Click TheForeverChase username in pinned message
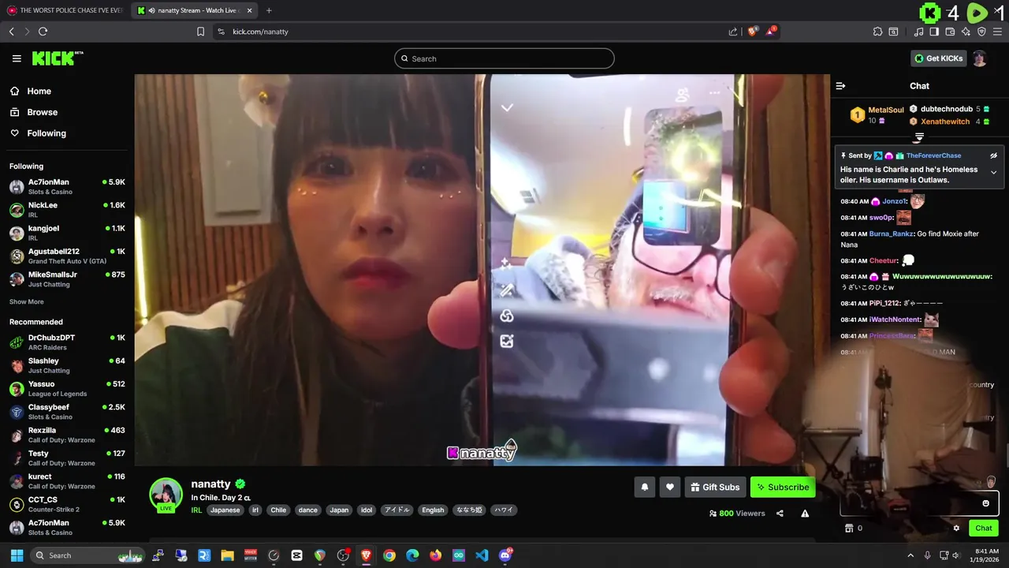Screen dimensions: 1009x568 click(x=933, y=155)
